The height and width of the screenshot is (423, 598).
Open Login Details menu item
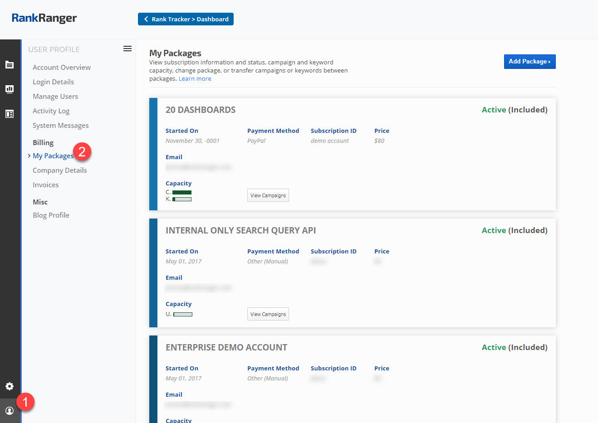tap(53, 82)
